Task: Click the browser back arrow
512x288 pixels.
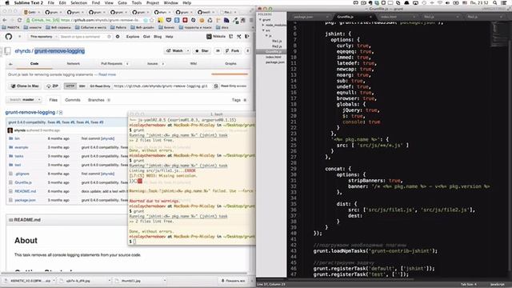Action: point(4,20)
